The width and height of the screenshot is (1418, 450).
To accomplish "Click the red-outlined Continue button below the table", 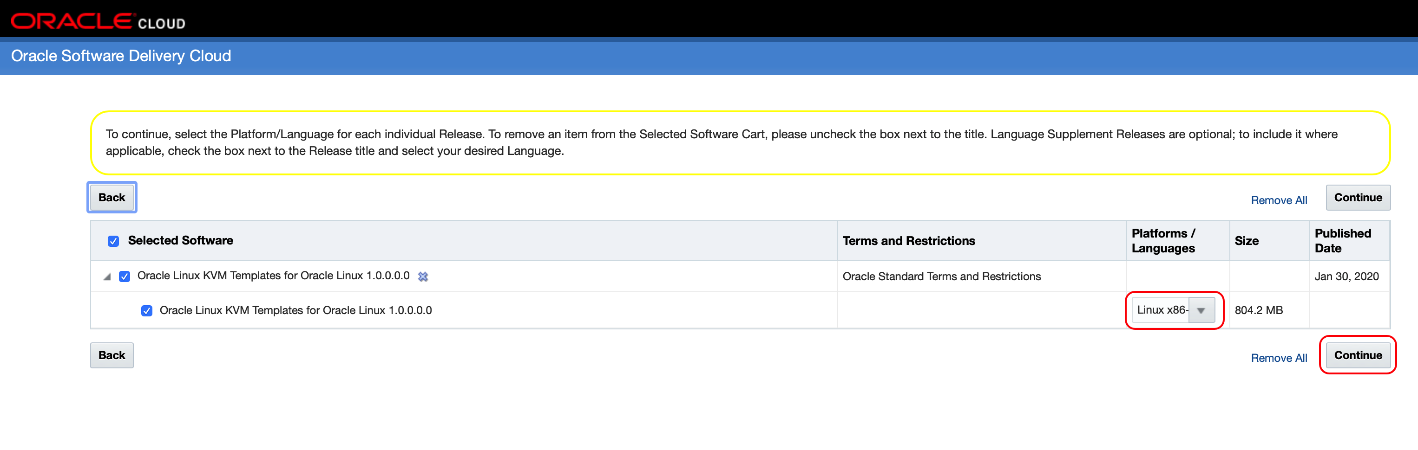I will [1358, 355].
